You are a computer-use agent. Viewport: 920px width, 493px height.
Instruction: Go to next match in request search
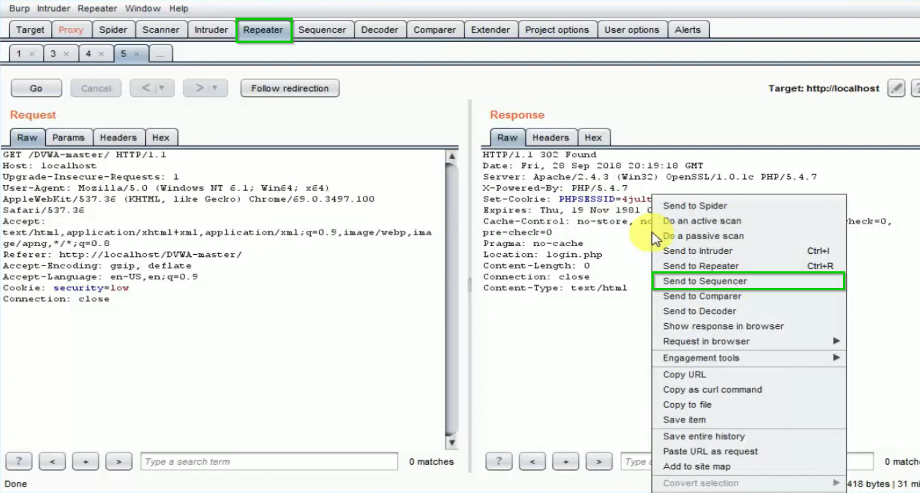coord(119,461)
